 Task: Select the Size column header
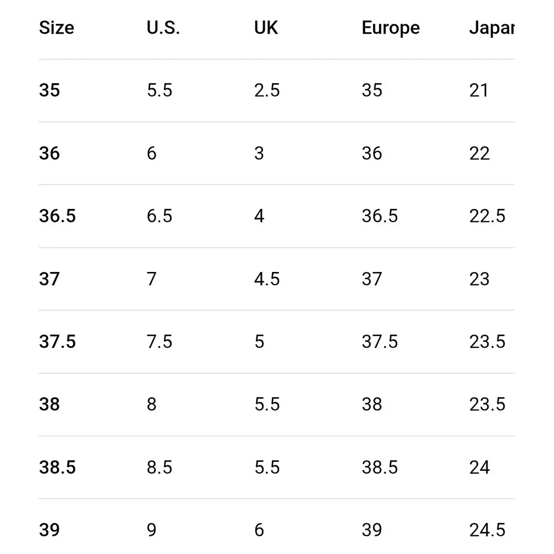57,28
